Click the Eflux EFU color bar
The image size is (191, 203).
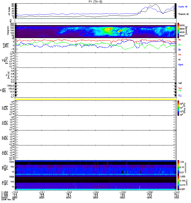179,108
